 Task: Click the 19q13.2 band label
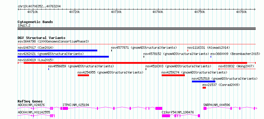tap(24, 25)
